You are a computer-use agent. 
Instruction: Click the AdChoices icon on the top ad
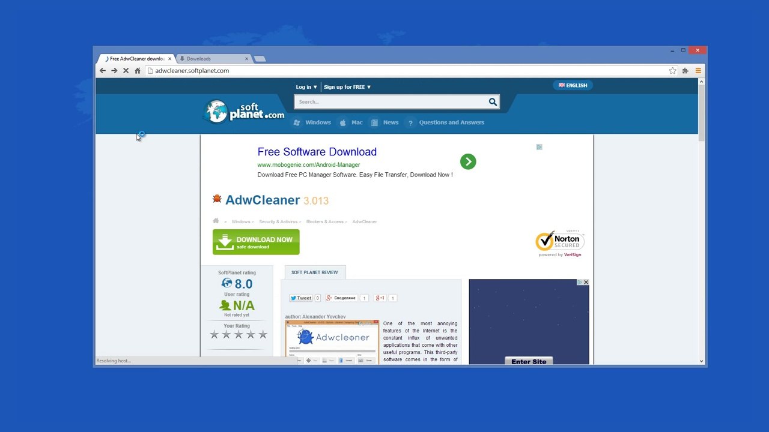539,147
